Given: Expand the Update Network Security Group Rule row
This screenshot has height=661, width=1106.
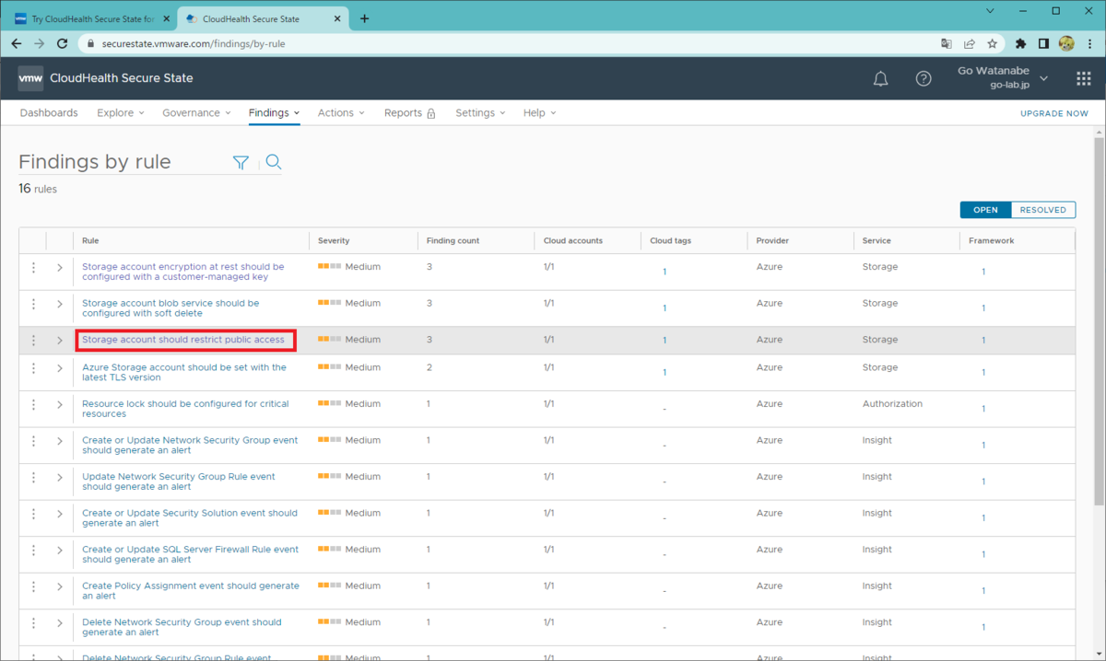Looking at the screenshot, I should coord(60,477).
